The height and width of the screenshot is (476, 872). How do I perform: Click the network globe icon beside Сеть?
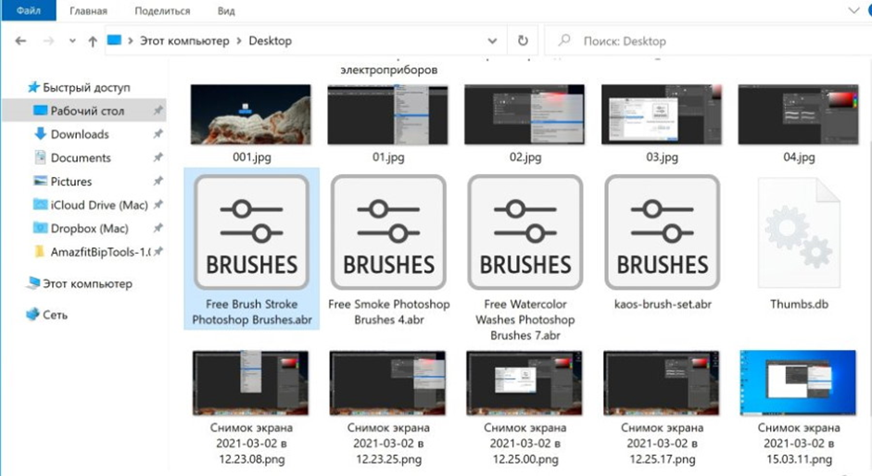click(x=32, y=314)
